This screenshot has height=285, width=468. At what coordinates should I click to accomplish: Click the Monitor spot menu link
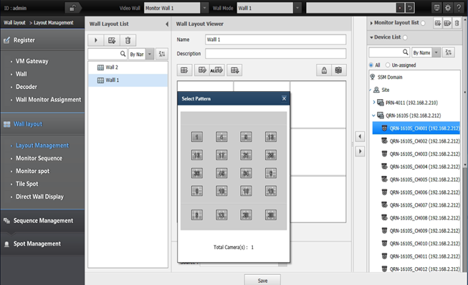coord(32,171)
